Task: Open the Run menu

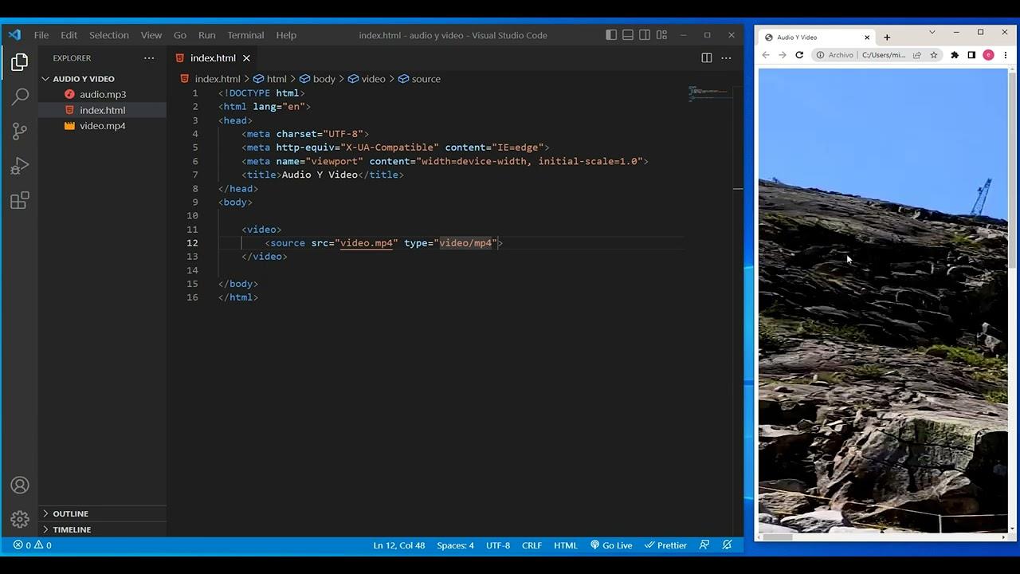Action: pyautogui.click(x=207, y=35)
